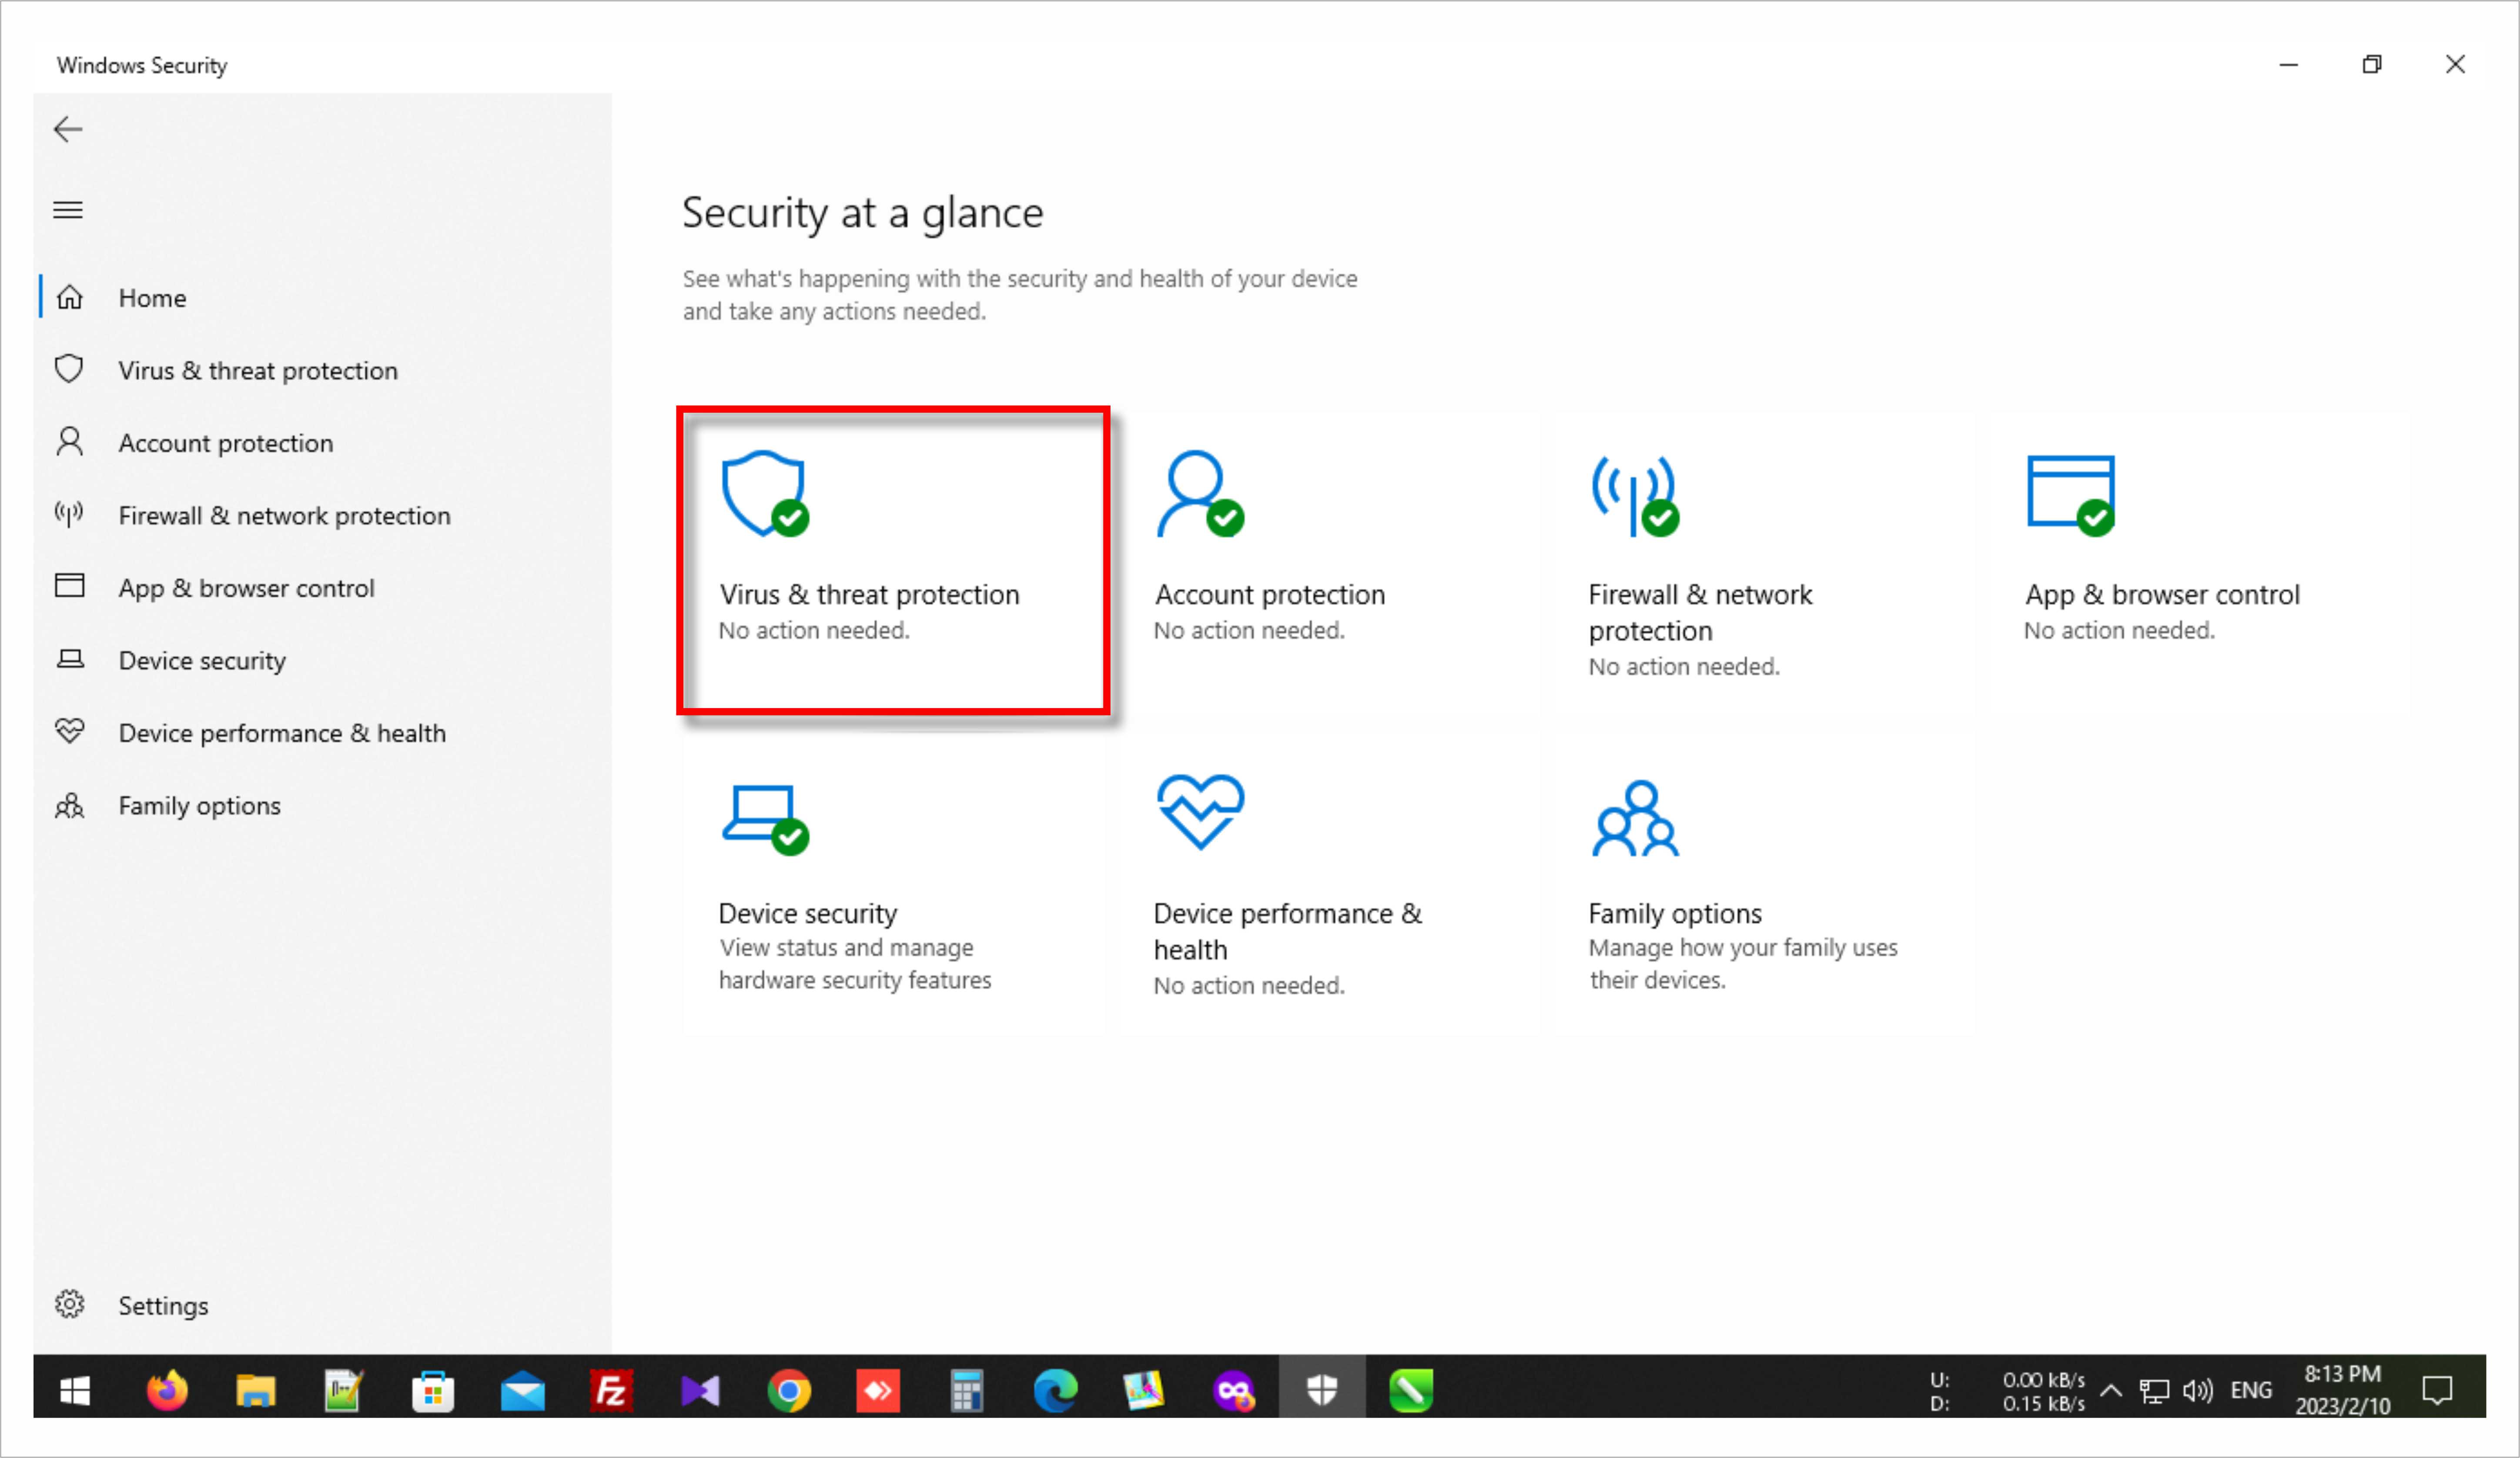Click Firewall & network protection tile title
This screenshot has height=1458, width=2520.
tap(1700, 613)
